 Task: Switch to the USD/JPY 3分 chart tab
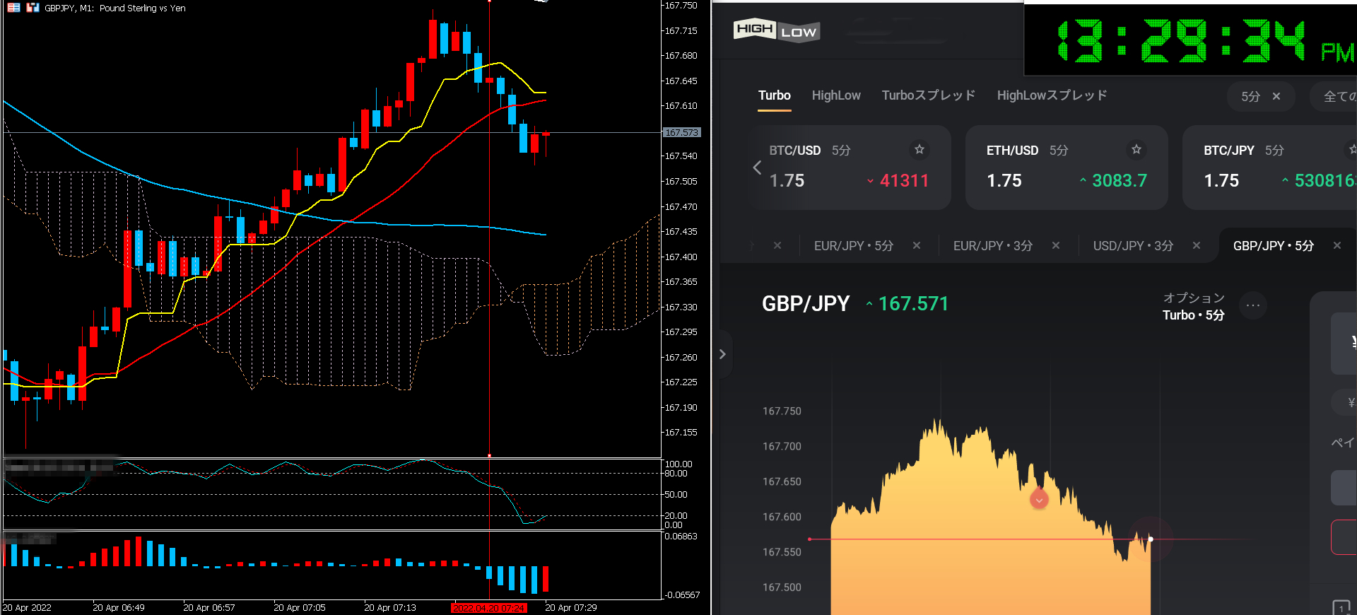1132,246
